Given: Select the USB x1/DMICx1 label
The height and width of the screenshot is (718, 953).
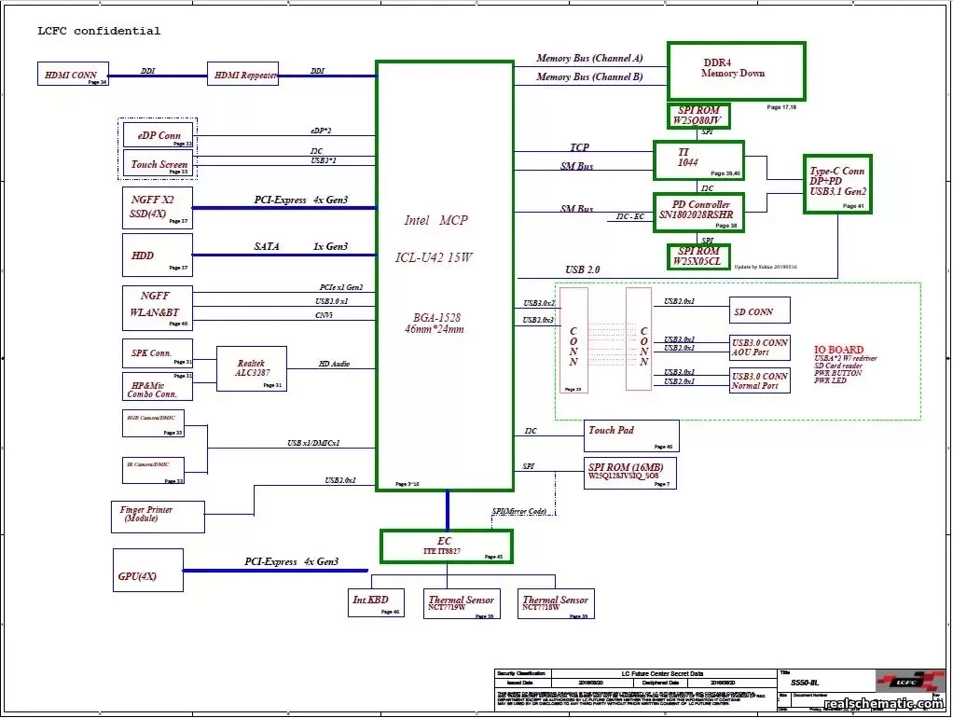Looking at the screenshot, I should 313,443.
